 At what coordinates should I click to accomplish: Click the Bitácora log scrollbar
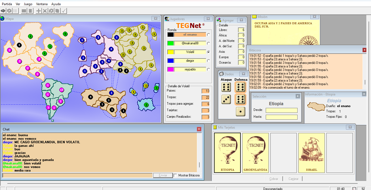(365, 82)
